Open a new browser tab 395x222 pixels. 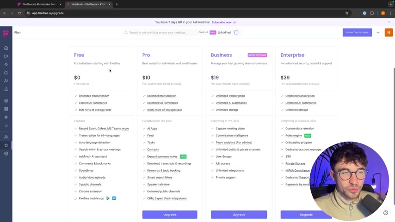(x=117, y=4)
